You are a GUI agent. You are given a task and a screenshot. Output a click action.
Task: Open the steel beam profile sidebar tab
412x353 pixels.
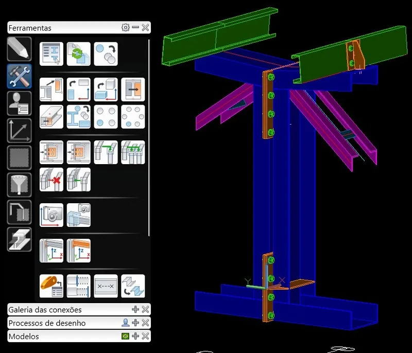click(x=19, y=239)
